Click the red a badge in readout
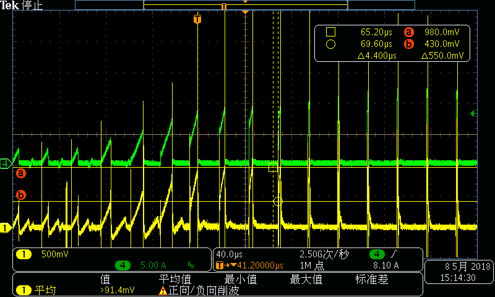495x297 pixels. coord(409,32)
